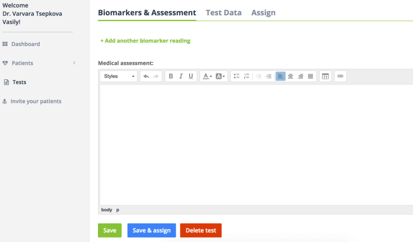Open the Styles dropdown
This screenshot has height=242, width=413.
[119, 76]
